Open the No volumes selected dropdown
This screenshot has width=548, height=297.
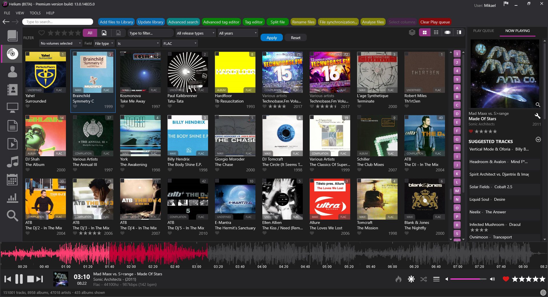[60, 43]
